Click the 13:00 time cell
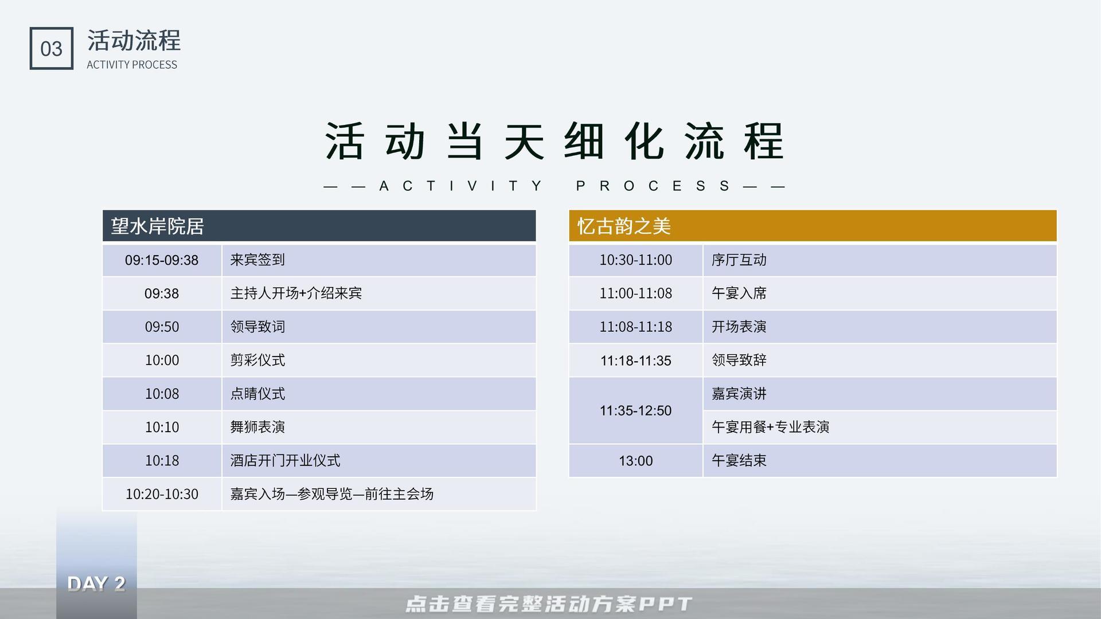Image resolution: width=1101 pixels, height=619 pixels. [635, 461]
